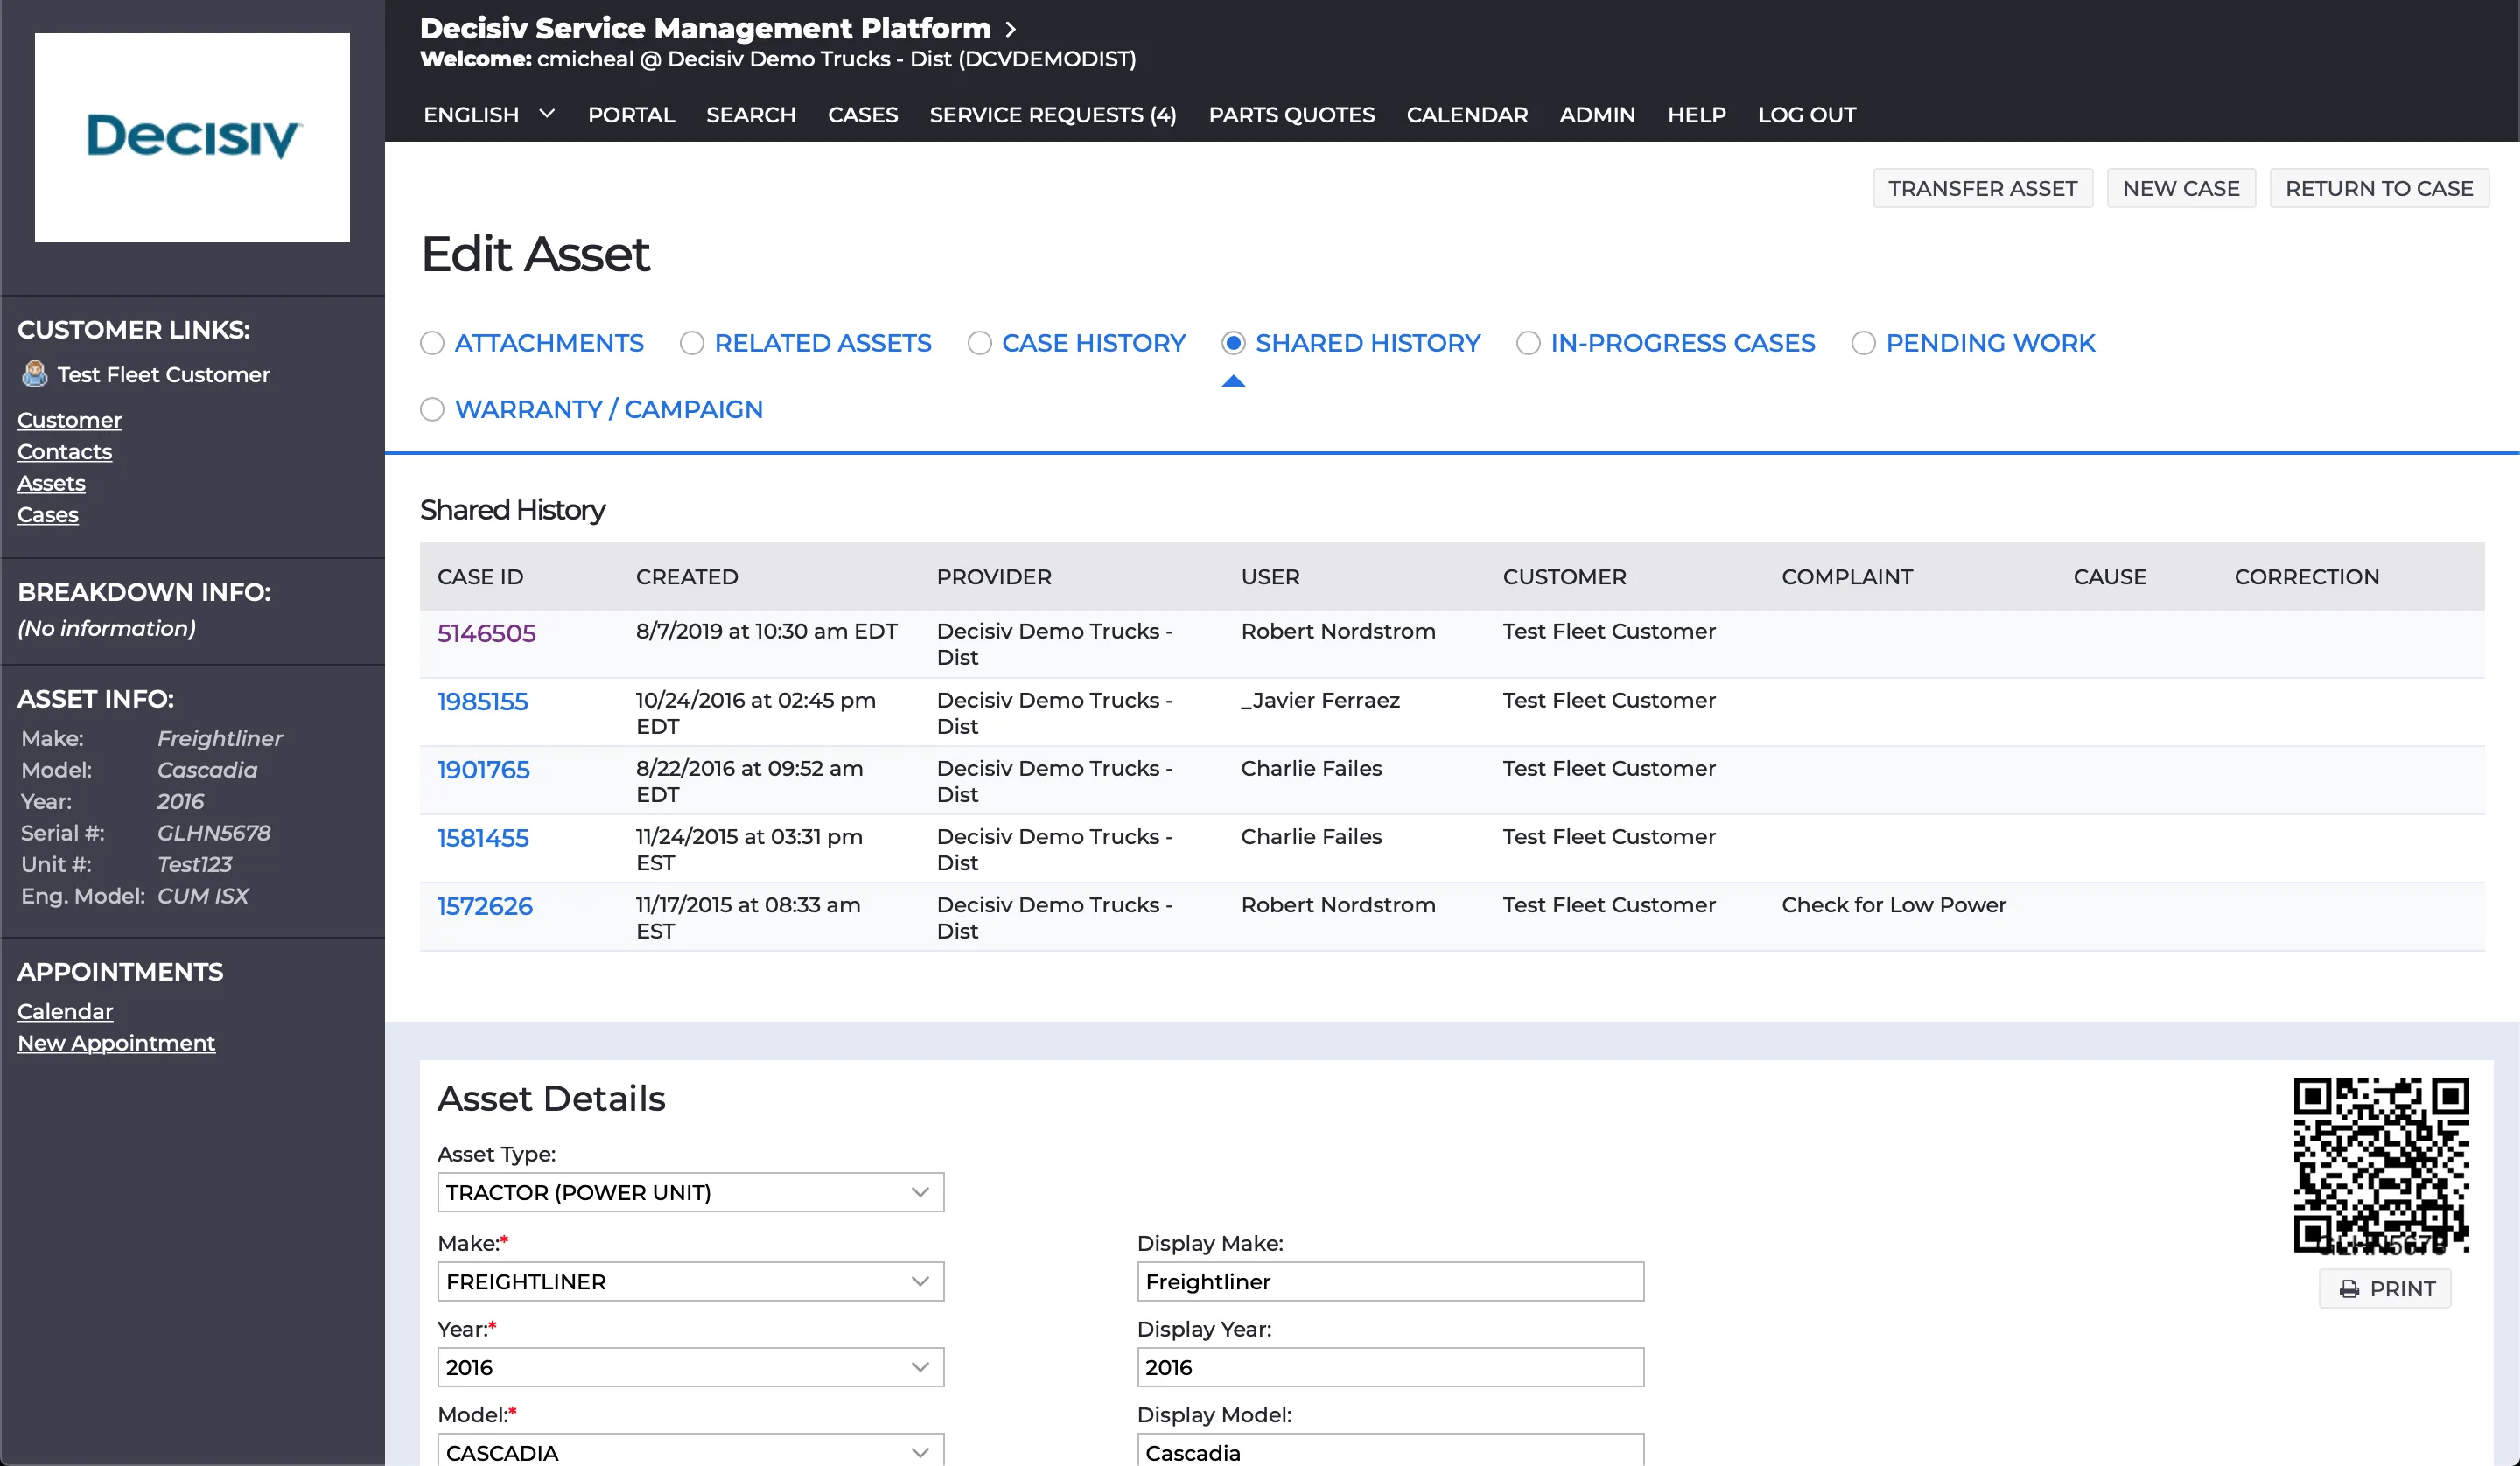Click the Decisiv logo
Image resolution: width=2520 pixels, height=1466 pixels.
click(192, 137)
